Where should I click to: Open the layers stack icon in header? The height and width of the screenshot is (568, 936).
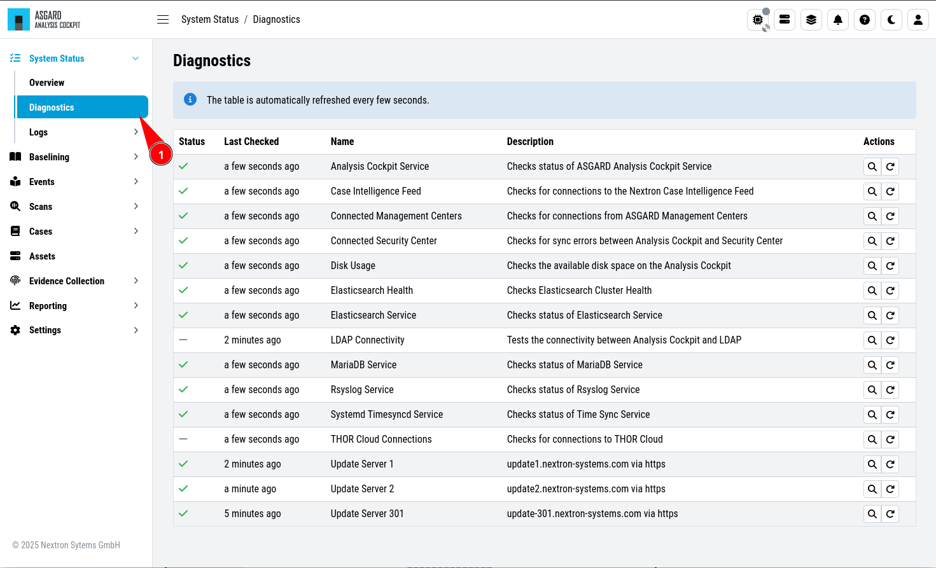tap(811, 20)
